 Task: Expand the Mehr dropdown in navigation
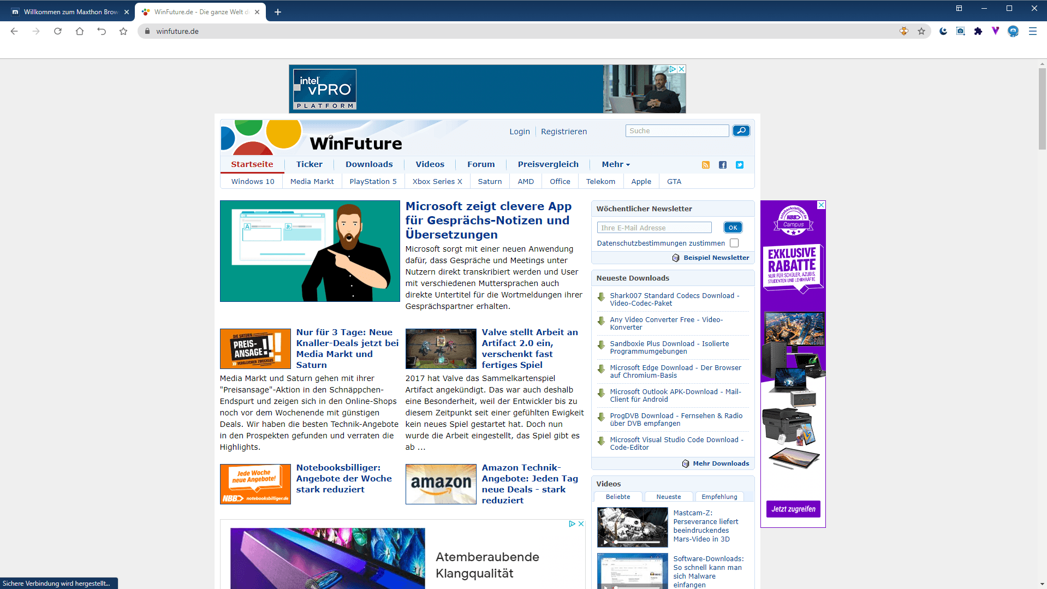(x=616, y=164)
